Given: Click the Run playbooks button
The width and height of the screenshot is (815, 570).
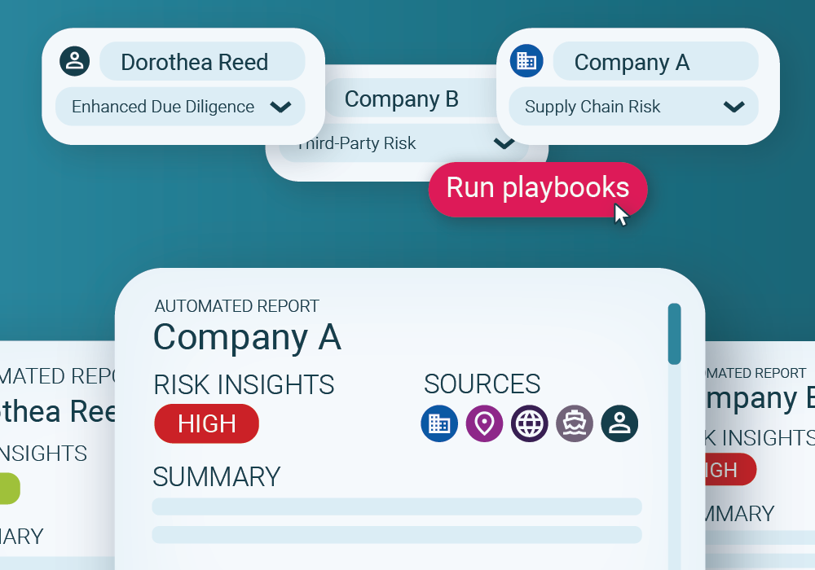Looking at the screenshot, I should (x=538, y=190).
